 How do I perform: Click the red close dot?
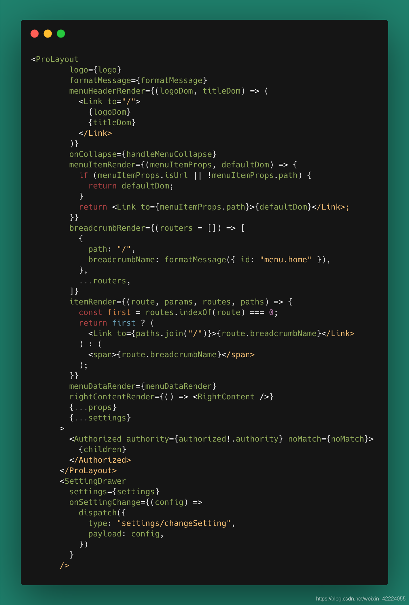coord(35,34)
